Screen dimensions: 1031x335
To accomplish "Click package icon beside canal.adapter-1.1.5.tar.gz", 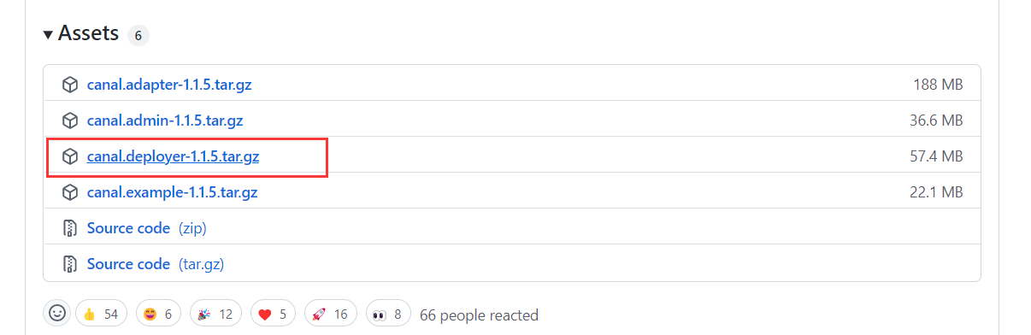I will (x=70, y=85).
